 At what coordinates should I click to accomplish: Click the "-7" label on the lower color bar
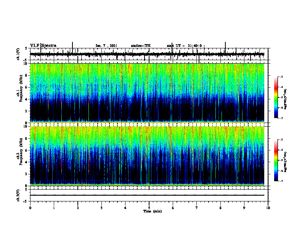click(281, 181)
